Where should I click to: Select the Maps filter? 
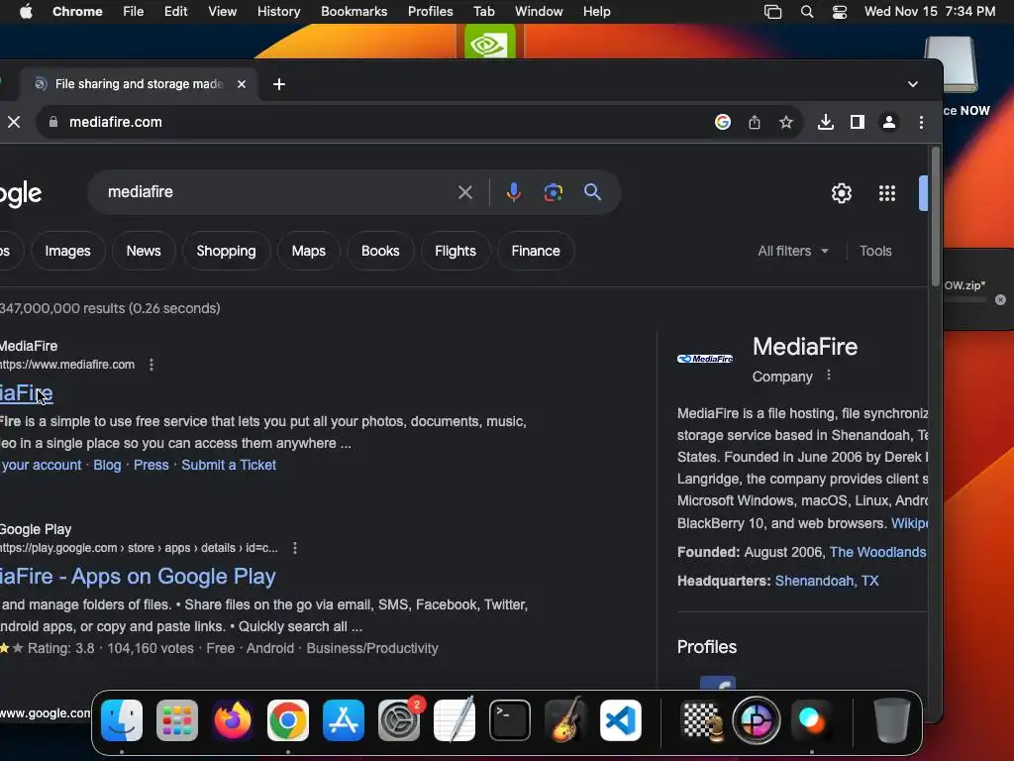(309, 251)
